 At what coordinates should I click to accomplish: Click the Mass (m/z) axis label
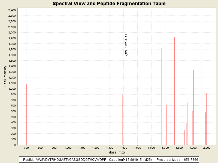[x=116, y=152]
